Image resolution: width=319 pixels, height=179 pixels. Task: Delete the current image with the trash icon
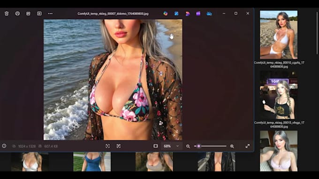(x=7, y=14)
